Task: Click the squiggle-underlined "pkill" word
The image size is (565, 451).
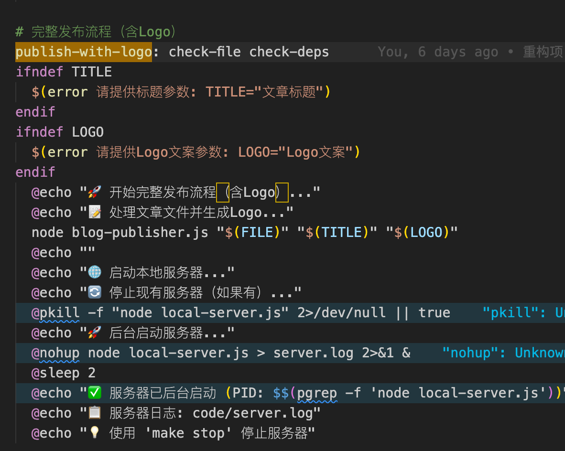Action: 59,312
